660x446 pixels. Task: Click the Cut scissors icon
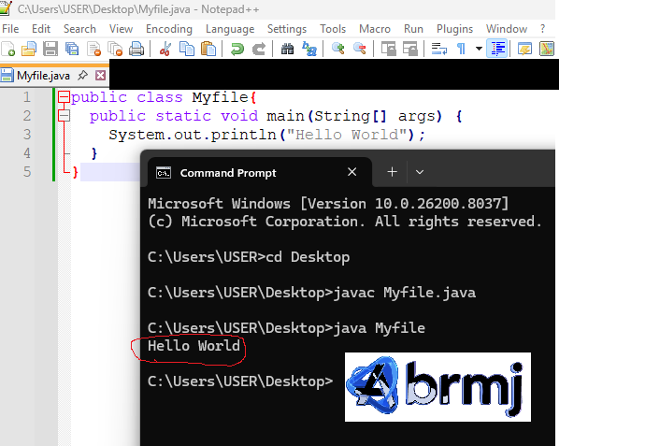[x=165, y=49]
